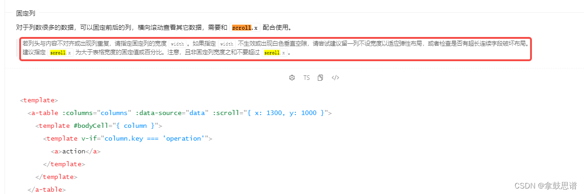
Task: Click the a-table columns code line
Action: coord(180,113)
